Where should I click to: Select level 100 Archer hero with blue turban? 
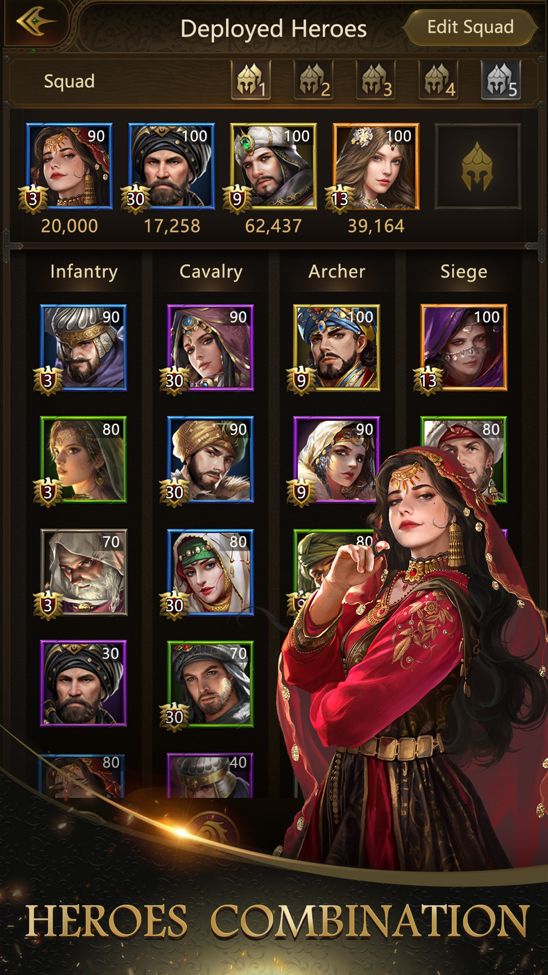pyautogui.click(x=336, y=348)
